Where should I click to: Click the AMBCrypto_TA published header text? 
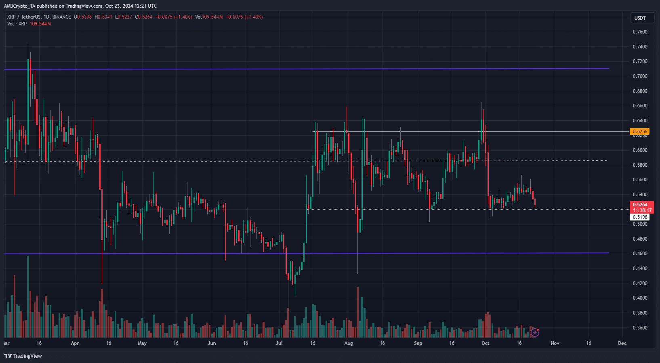pos(80,6)
